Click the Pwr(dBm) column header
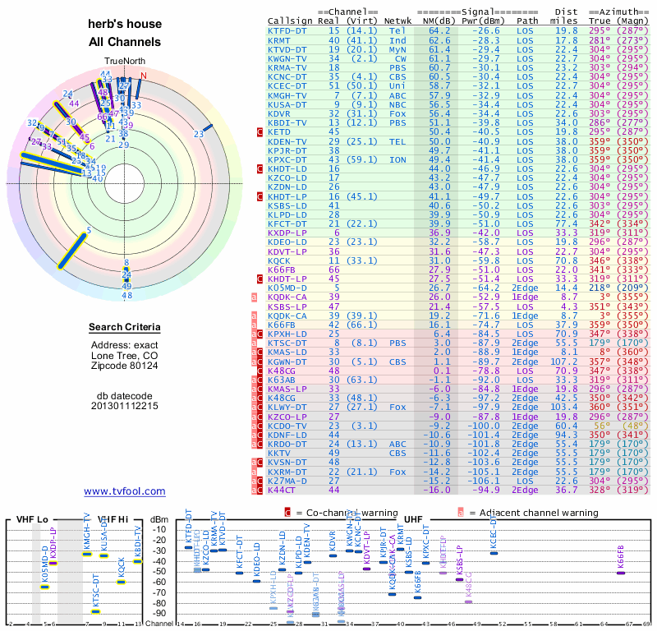 (483, 21)
